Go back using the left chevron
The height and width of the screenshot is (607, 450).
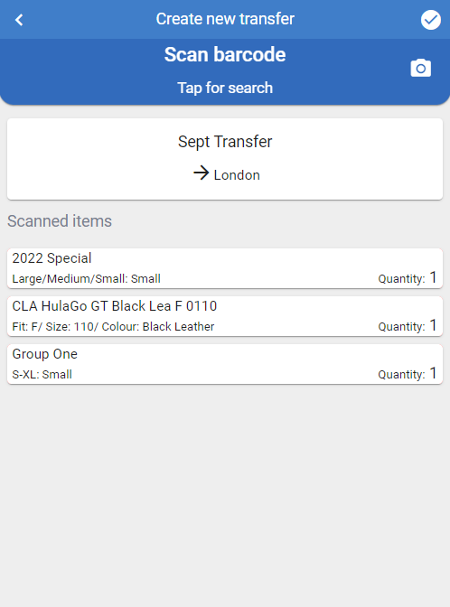click(x=19, y=20)
